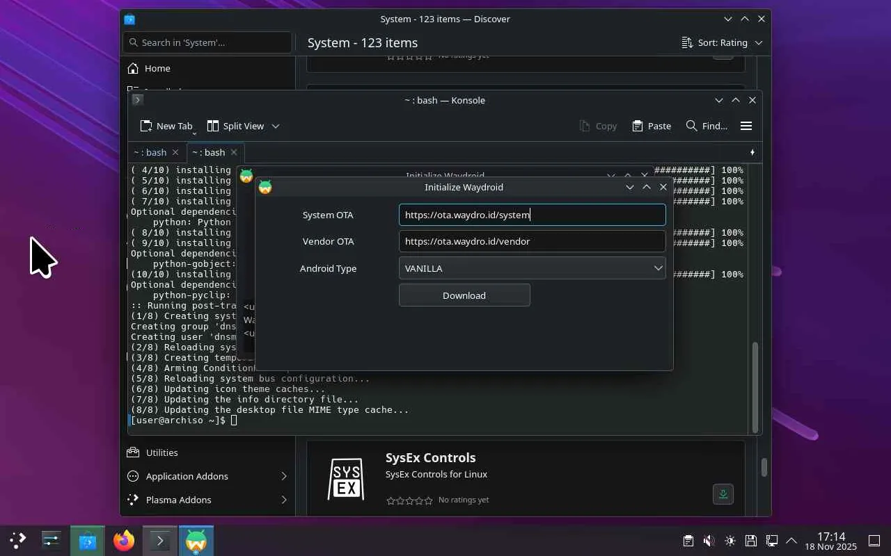The image size is (891, 556).
Task: Maximize the Initialize Waydroid front dialog
Action: [647, 187]
